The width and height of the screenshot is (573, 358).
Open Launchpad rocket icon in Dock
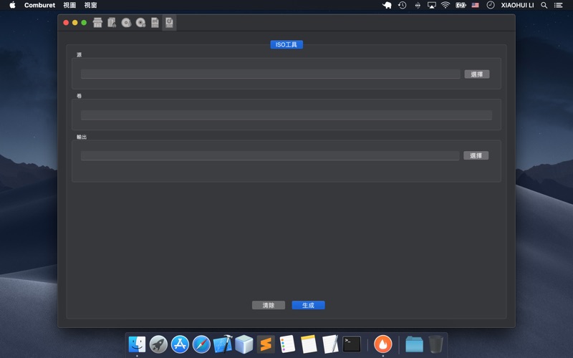(158, 344)
